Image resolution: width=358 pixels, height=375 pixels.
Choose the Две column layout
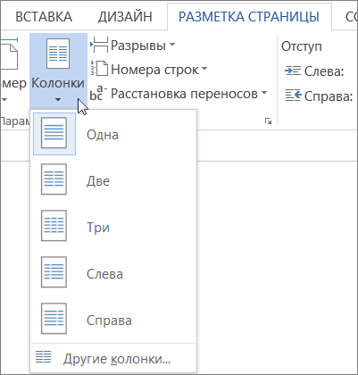pos(113,179)
